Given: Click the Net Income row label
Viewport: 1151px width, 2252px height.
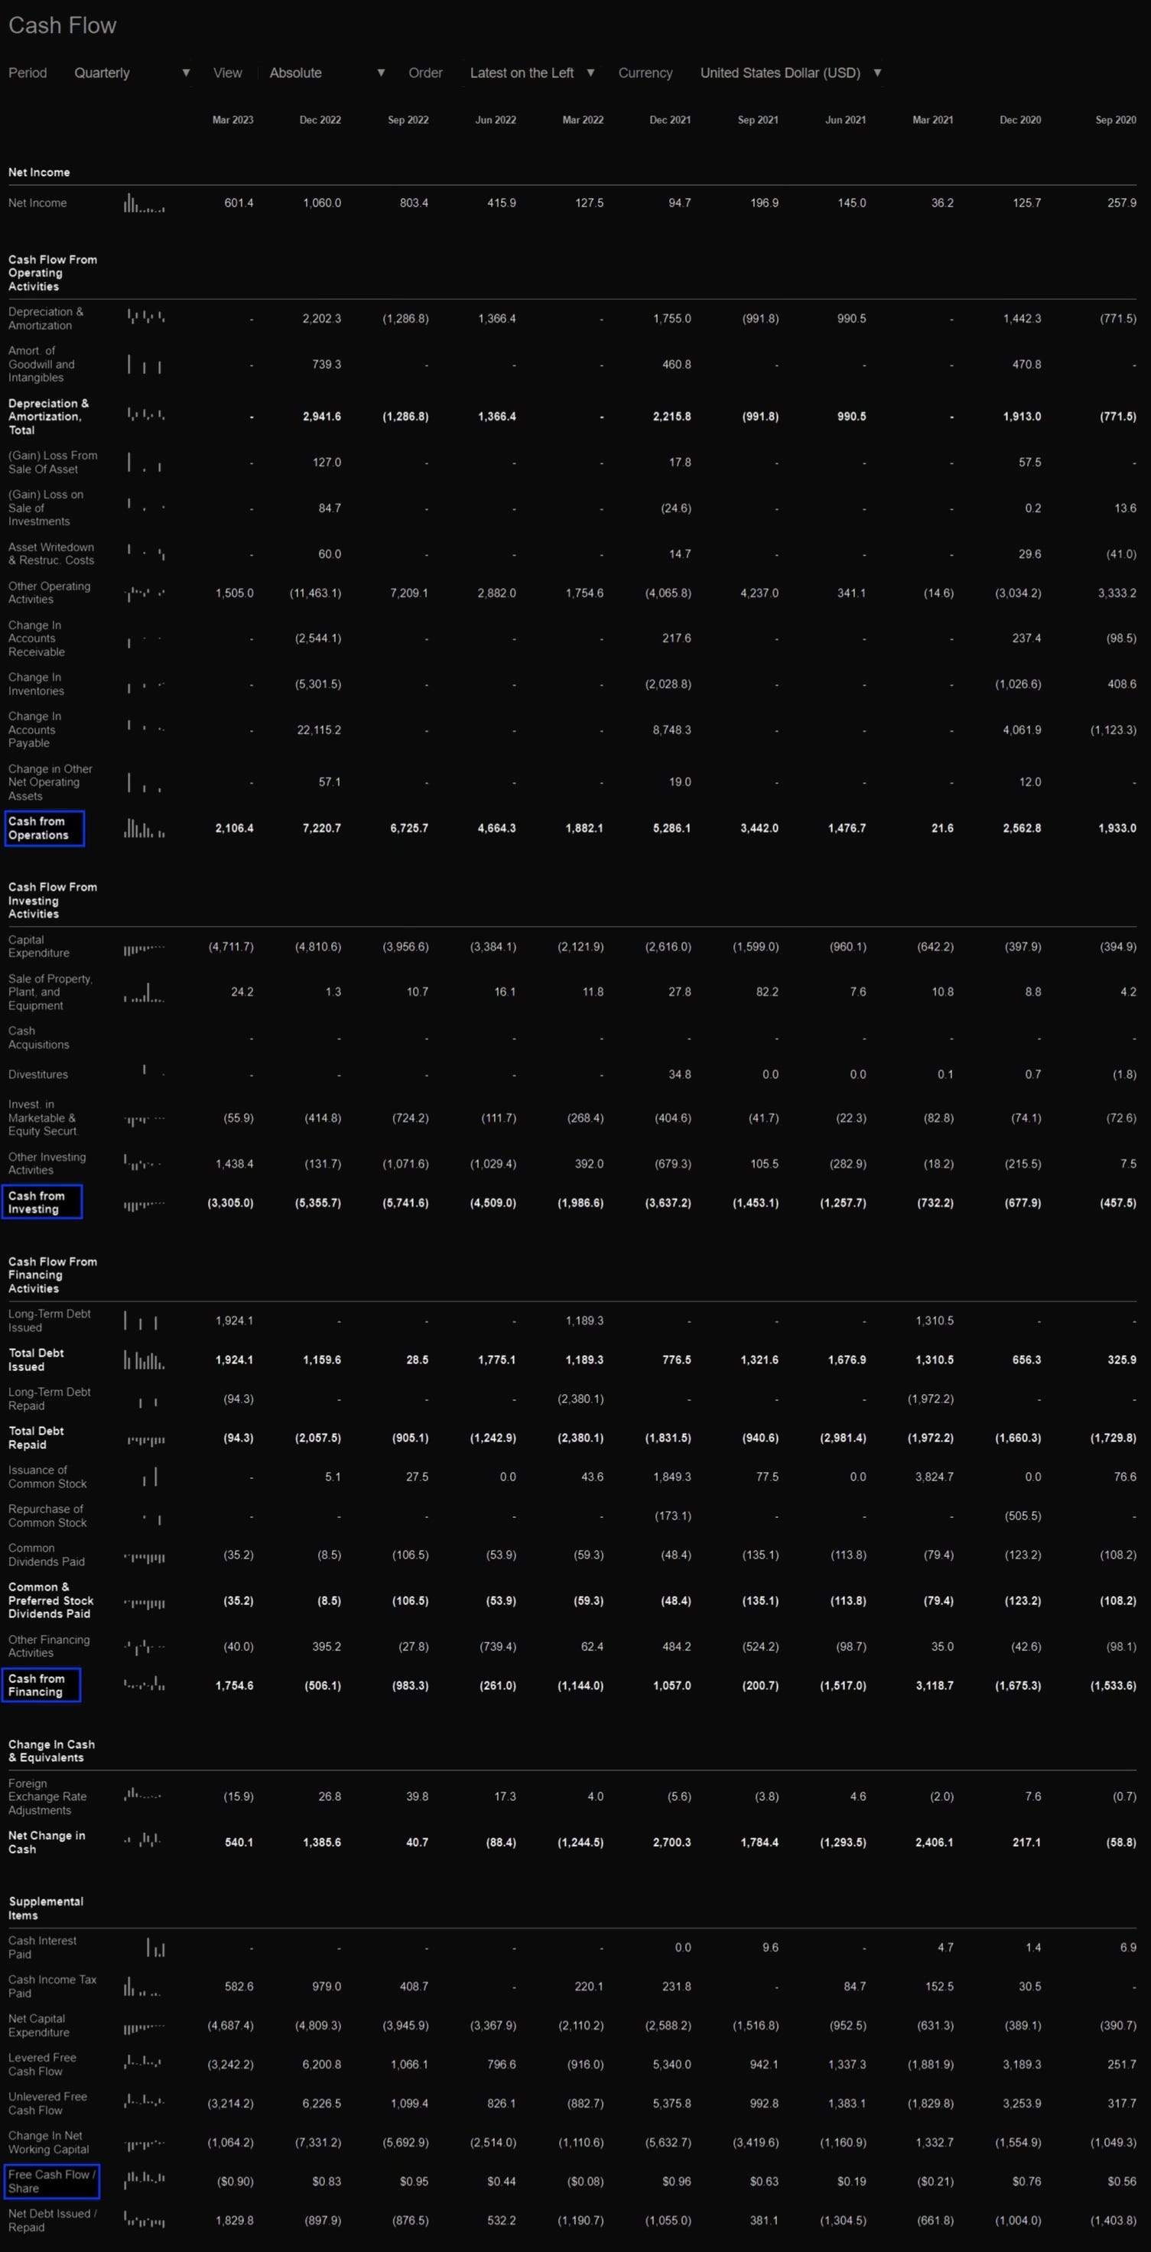Looking at the screenshot, I should [37, 203].
